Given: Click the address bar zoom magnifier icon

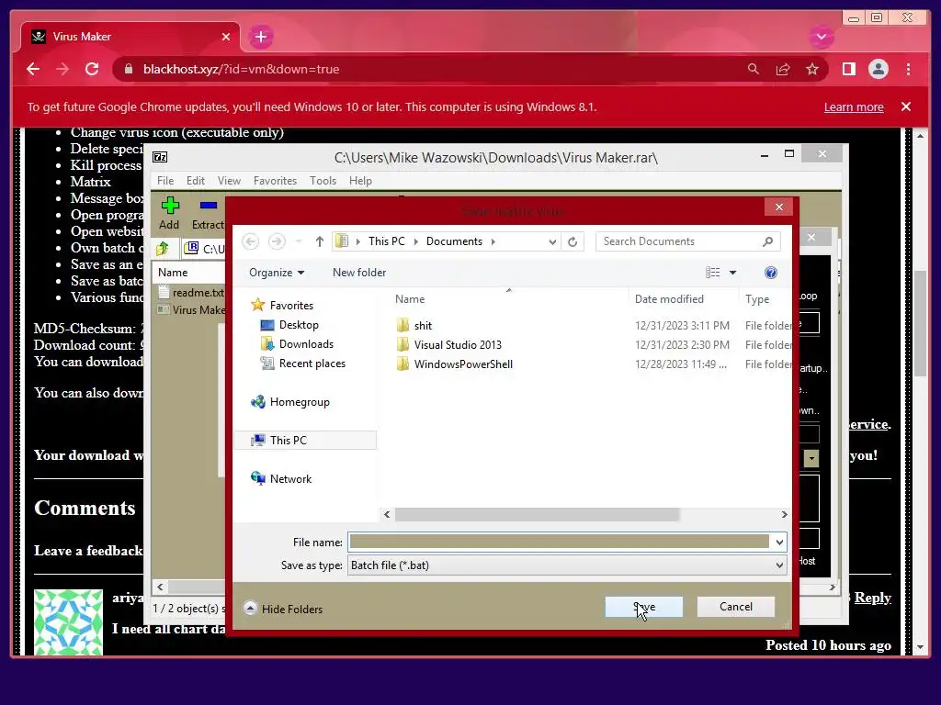Looking at the screenshot, I should (x=754, y=69).
